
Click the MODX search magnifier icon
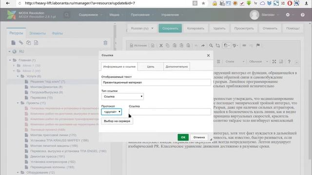(x=67, y=15)
